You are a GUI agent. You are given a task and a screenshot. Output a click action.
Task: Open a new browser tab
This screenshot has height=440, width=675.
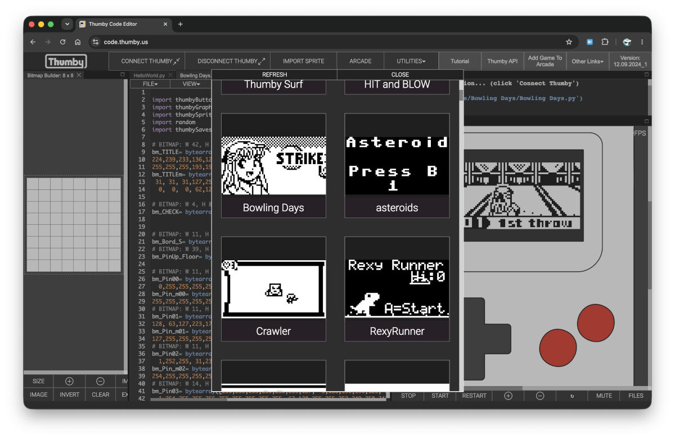coord(181,24)
